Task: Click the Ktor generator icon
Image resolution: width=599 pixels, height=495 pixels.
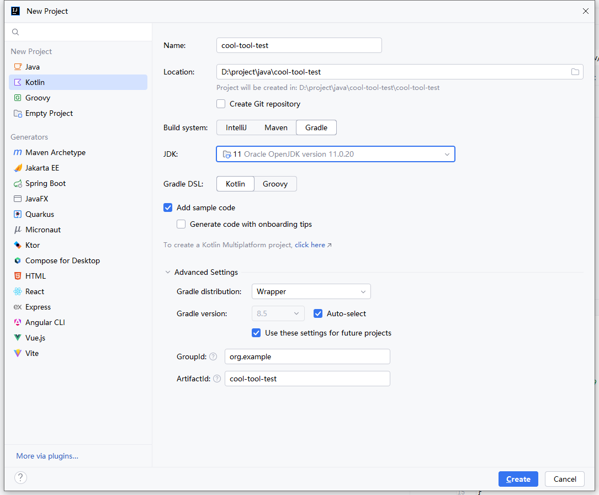Action: click(18, 245)
